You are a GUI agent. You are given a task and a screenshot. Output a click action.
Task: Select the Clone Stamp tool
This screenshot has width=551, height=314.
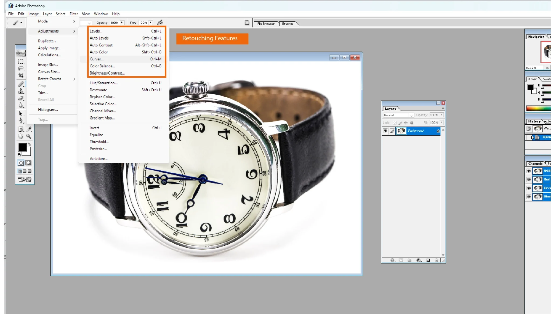pos(21,91)
